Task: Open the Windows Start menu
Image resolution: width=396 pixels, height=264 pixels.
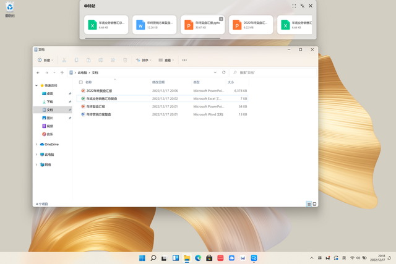Action: point(142,258)
